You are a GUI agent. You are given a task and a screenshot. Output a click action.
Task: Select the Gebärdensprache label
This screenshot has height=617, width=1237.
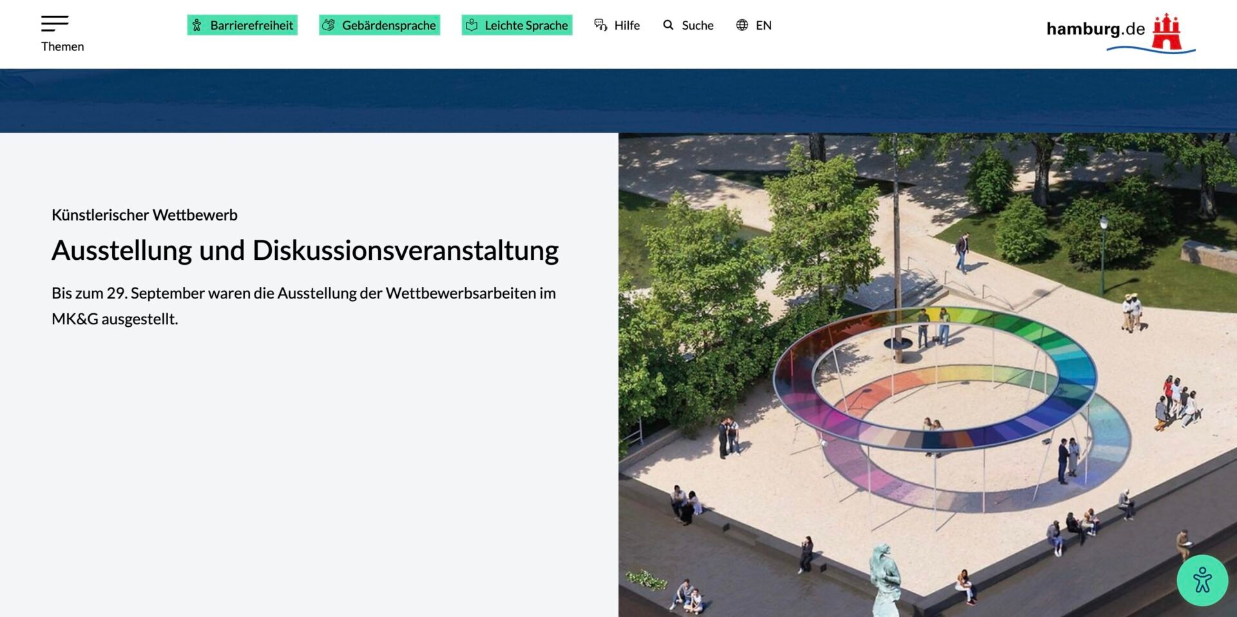coord(388,25)
